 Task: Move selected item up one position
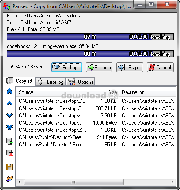10,103
